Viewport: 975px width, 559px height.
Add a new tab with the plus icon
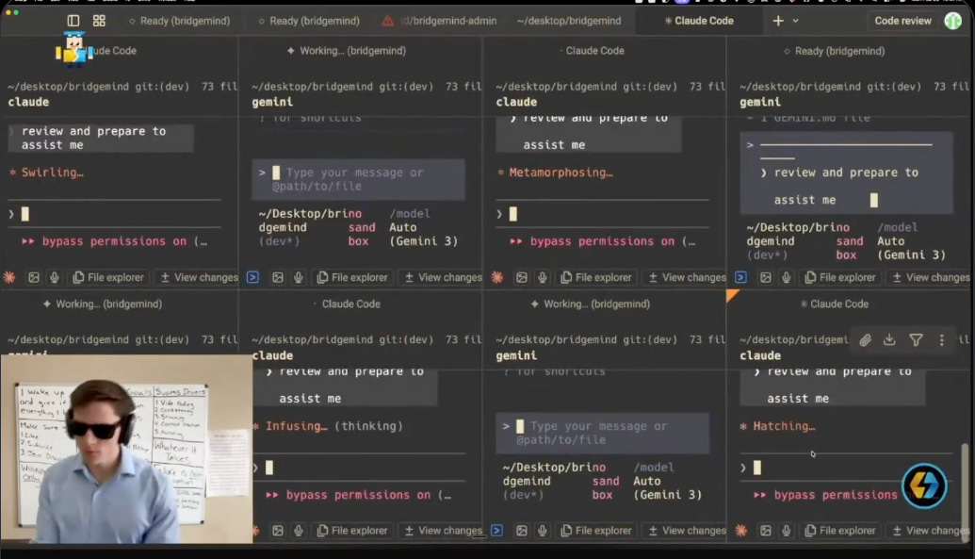[778, 21]
